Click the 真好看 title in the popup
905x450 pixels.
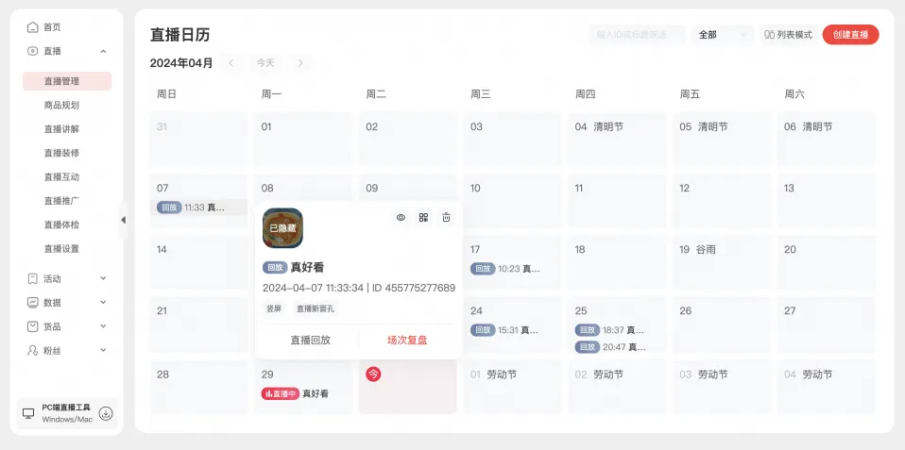click(307, 267)
